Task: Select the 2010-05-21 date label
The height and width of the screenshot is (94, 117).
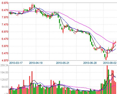Action: point(63,63)
